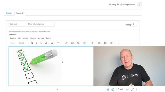Open the Format menu
The image size is (165, 92).
(x=33, y=38)
